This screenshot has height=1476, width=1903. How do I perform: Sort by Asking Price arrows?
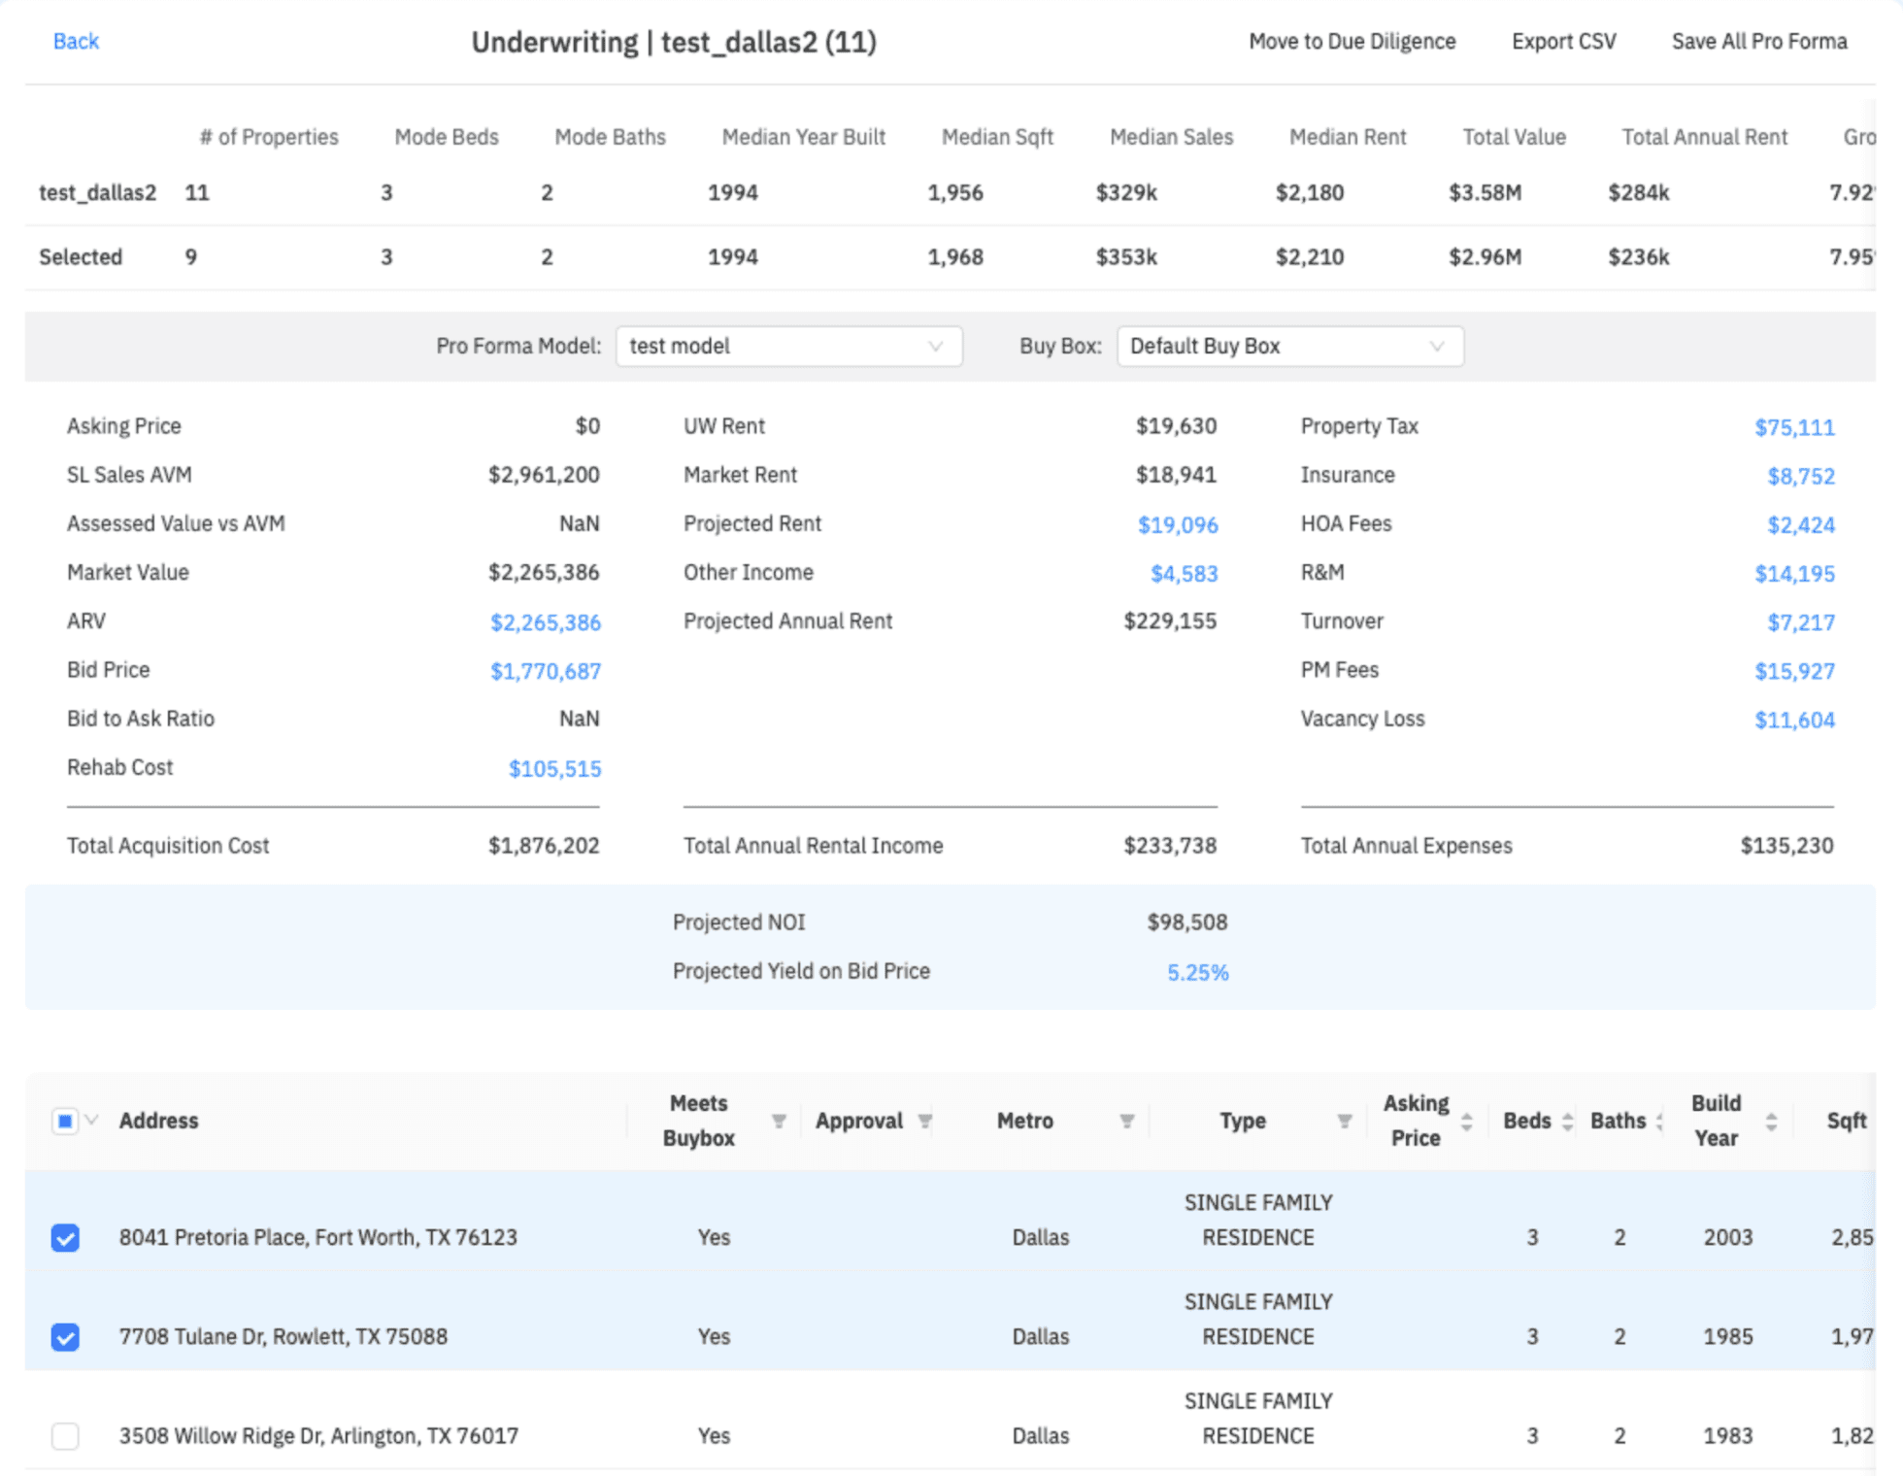1466,1122
